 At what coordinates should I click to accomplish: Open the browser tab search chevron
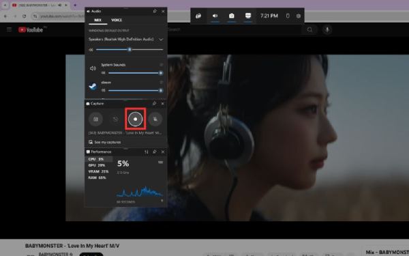(x=5, y=5)
